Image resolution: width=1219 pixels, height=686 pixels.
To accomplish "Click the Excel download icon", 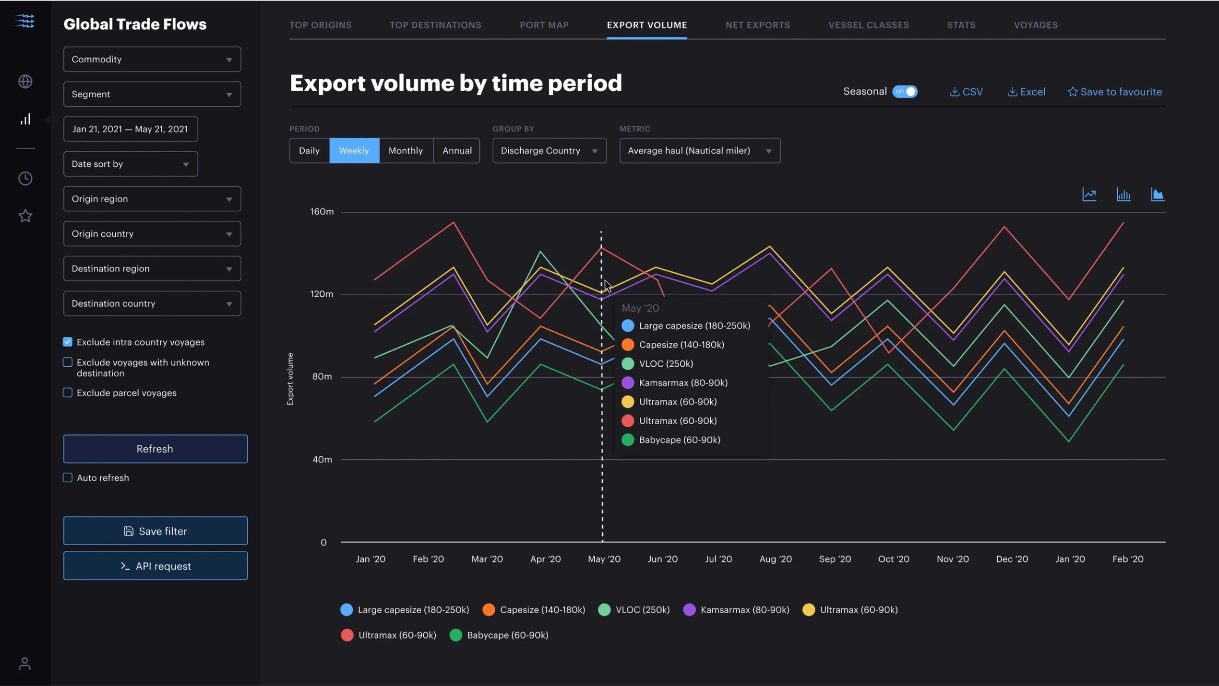I will click(x=1012, y=92).
